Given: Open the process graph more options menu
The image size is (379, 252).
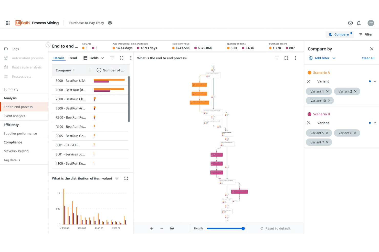Looking at the screenshot, I should coord(295,58).
